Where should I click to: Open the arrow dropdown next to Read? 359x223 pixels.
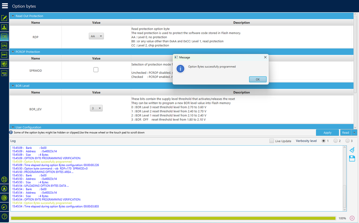click(x=354, y=133)
